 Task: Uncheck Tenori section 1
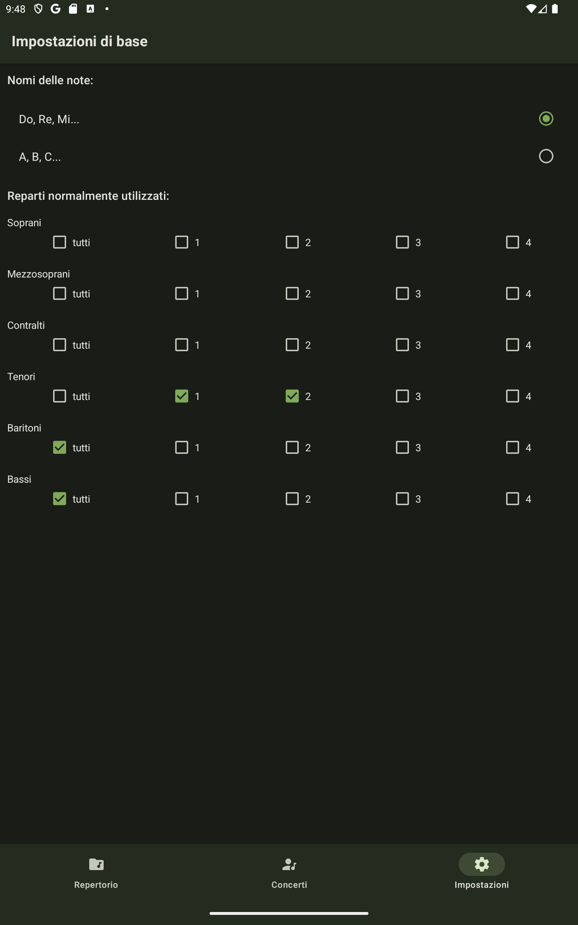(182, 396)
